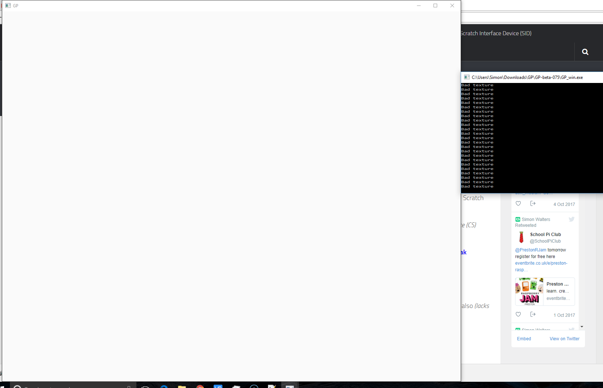This screenshot has height=388, width=603.
Task: Click the Scratch Interface Device (SID) heading
Action: tap(496, 33)
